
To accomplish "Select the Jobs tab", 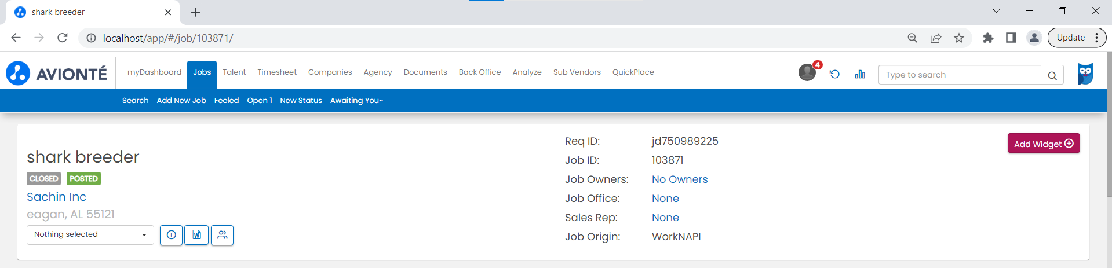I will [202, 75].
